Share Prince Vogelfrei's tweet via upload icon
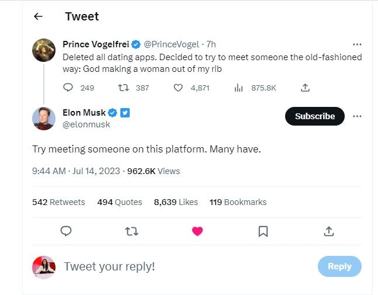The width and height of the screenshot is (378, 295). (x=305, y=88)
